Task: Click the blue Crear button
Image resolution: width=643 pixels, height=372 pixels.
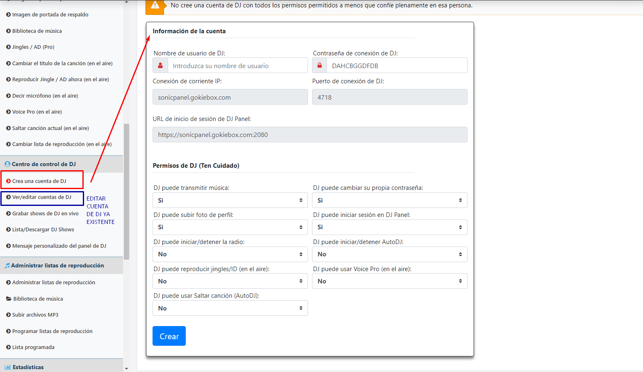Action: coord(169,336)
